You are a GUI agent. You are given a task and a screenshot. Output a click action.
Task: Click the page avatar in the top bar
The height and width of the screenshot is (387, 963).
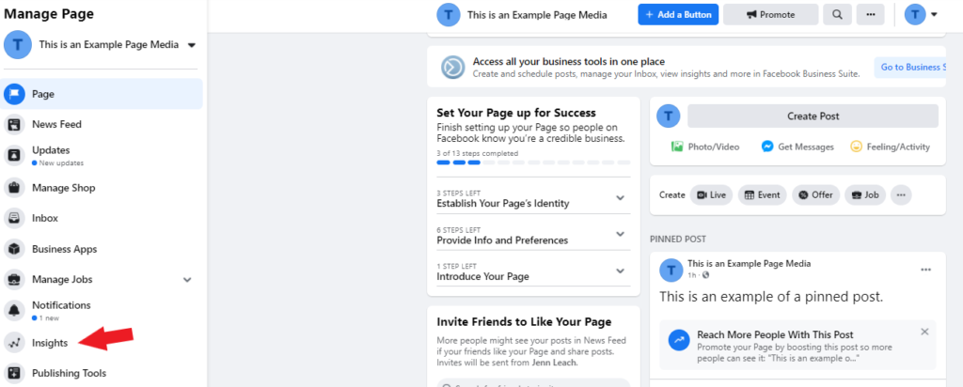point(449,15)
